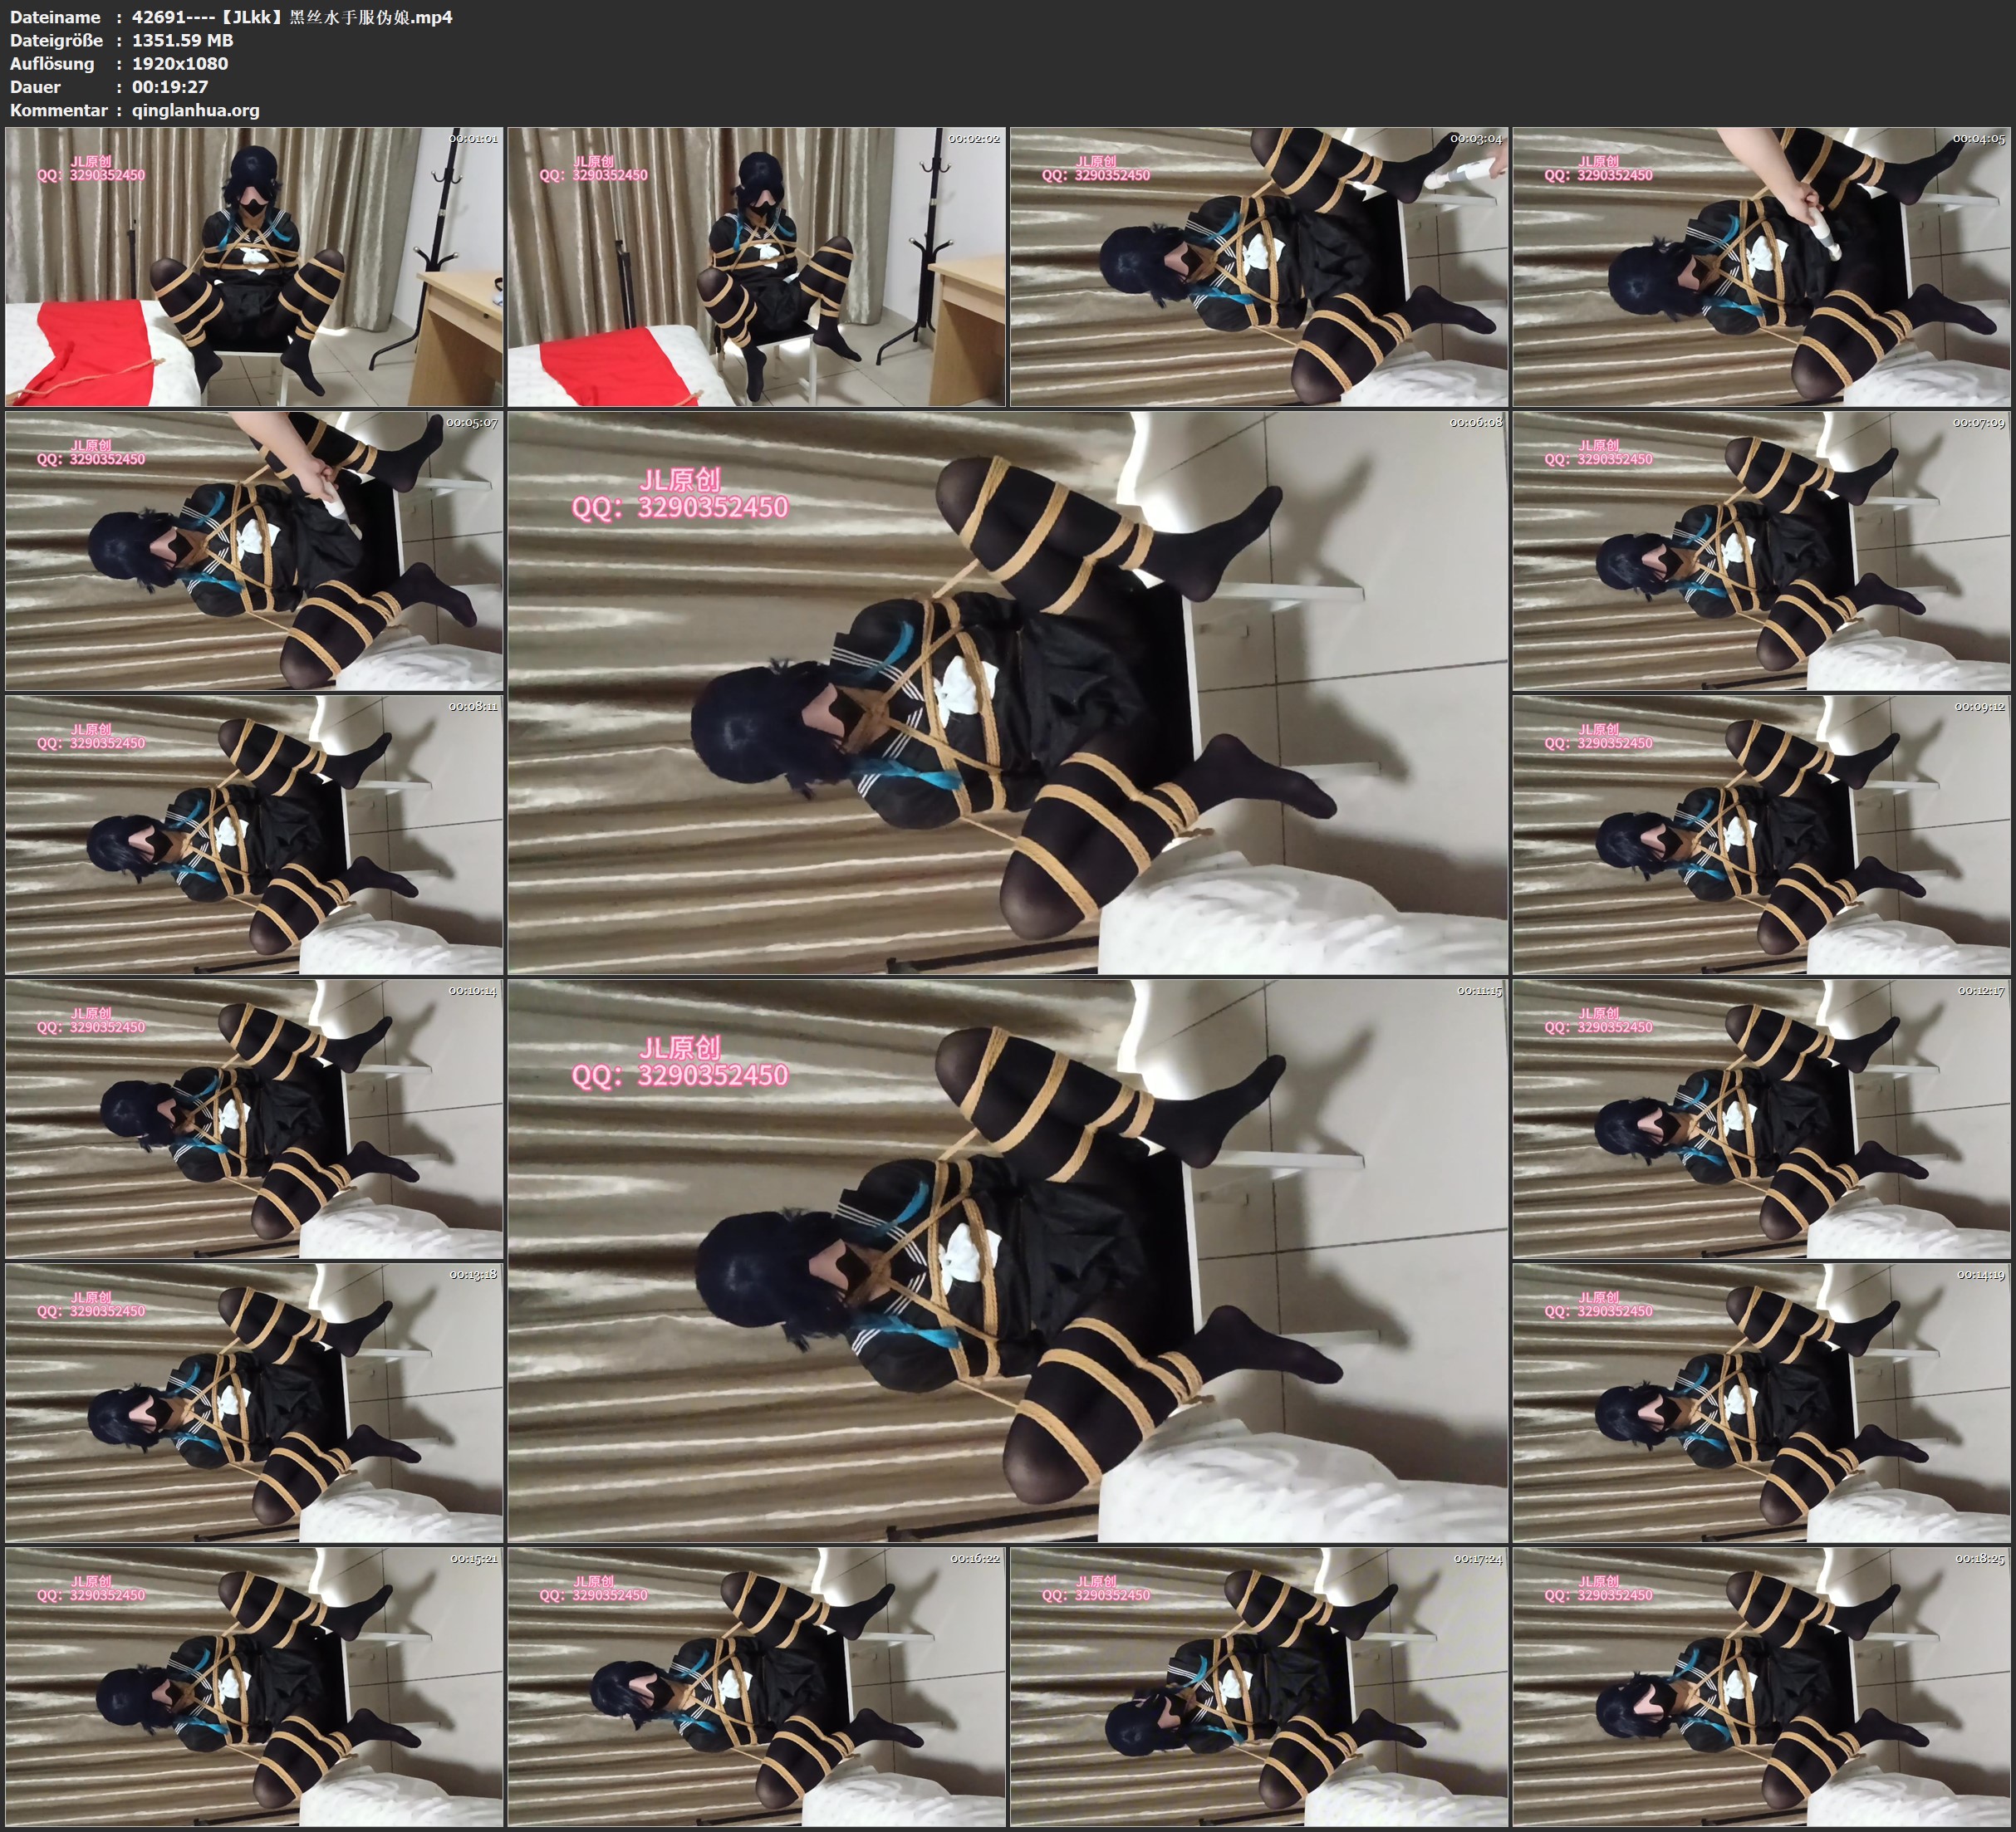Click the large 00:11:15 frame
This screenshot has height=1832, width=2016.
[1007, 1260]
